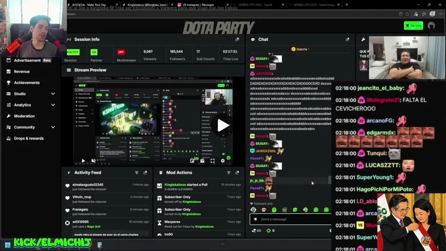Enter fullscreen on the stream preview
This screenshot has height=251, width=446.
pos(213,161)
